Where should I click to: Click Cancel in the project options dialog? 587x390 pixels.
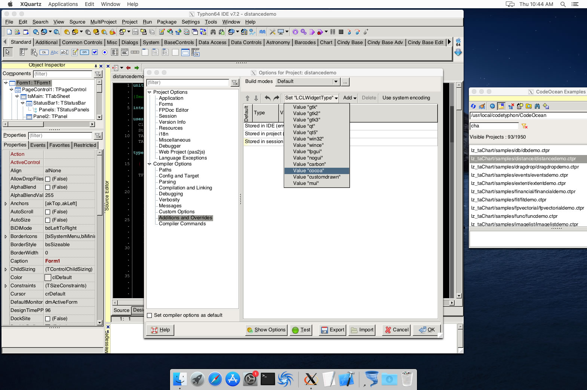pyautogui.click(x=397, y=330)
